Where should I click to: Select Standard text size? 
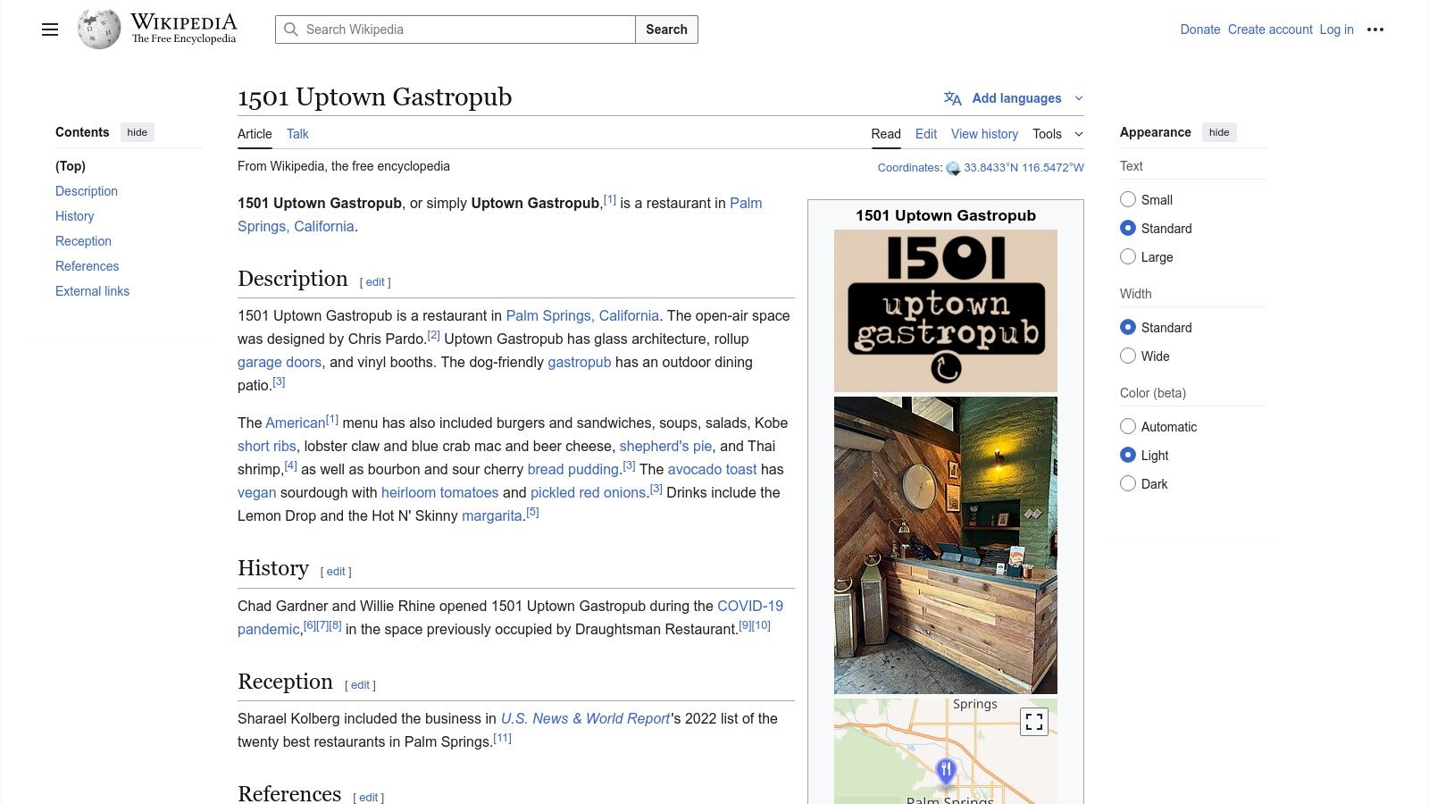tap(1128, 228)
